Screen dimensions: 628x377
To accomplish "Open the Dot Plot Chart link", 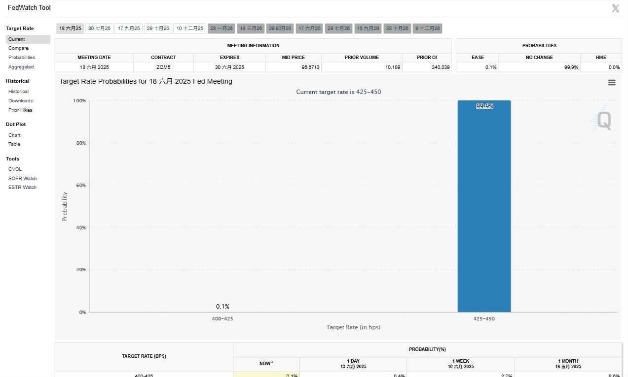I will click(x=14, y=135).
